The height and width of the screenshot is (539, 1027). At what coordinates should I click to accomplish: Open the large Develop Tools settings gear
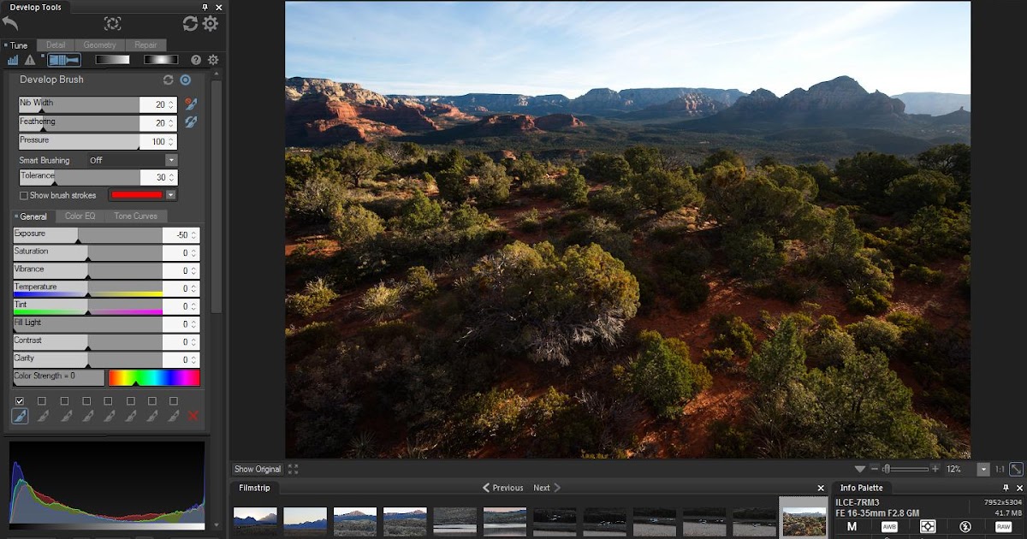point(211,24)
